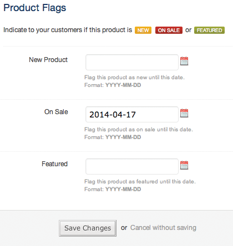Open calendar picker for On Sale date
The height and width of the screenshot is (246, 233).
pyautogui.click(x=184, y=113)
